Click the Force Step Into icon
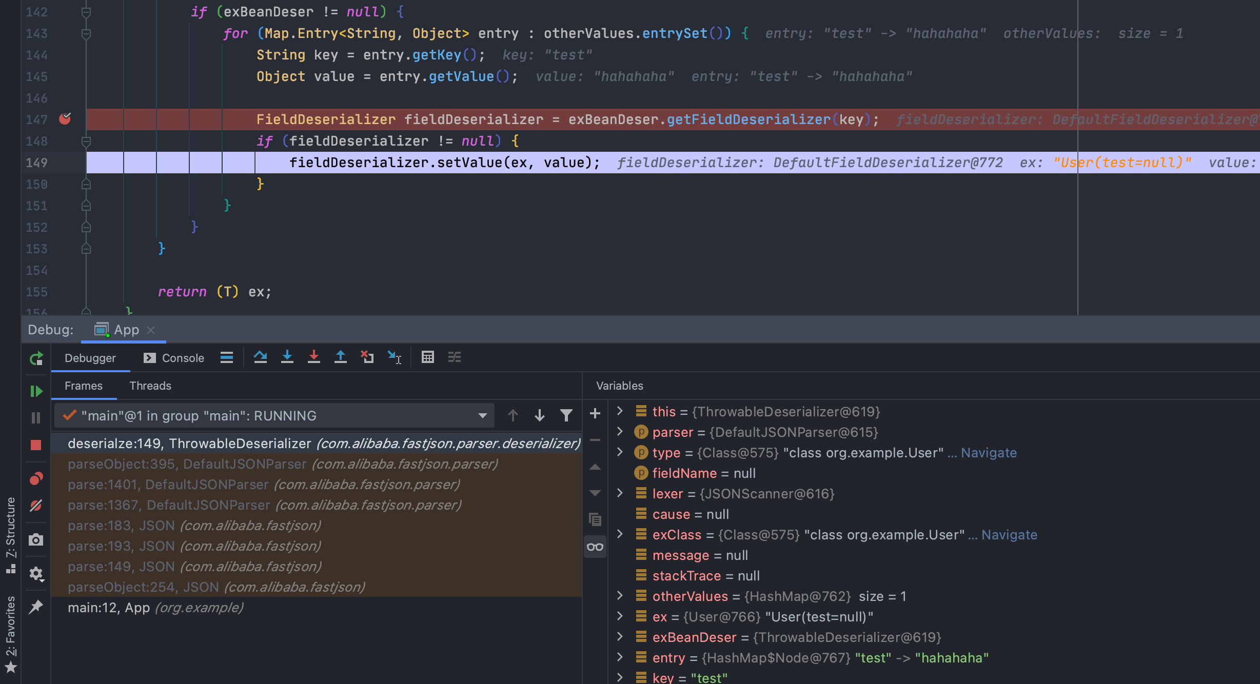1260x684 pixels. 314,357
